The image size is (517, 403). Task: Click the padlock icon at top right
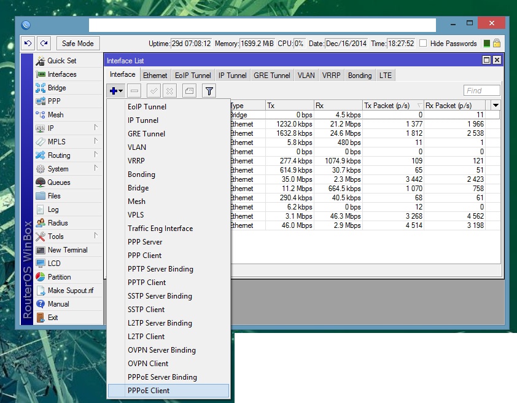[496, 44]
